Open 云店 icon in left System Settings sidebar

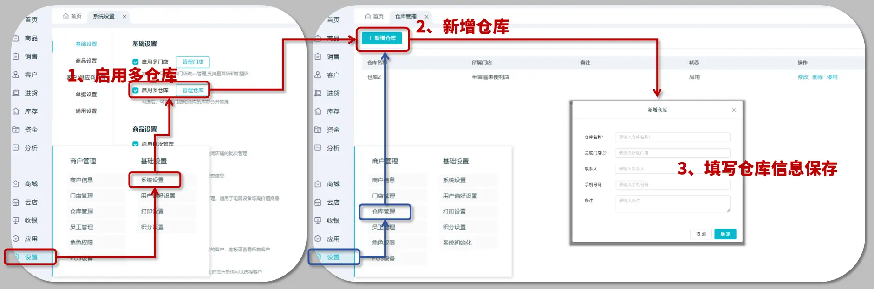point(16,202)
